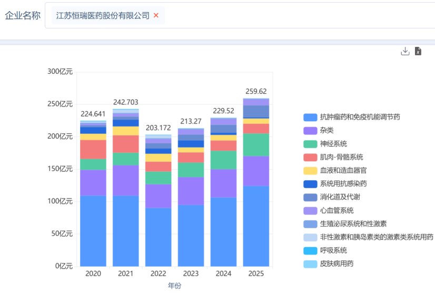The image size is (435, 293).
Task: Click the 2024 bar's green 神经系统 segment
Action: tap(224, 160)
